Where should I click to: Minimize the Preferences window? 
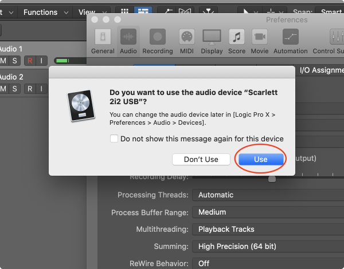[106, 19]
